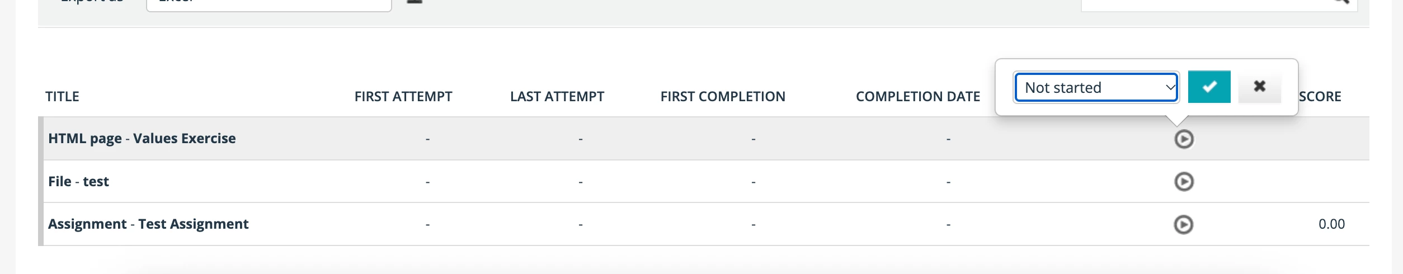Click the Test Assignment row status icon
Viewport: 1403px width, 274px height.
pos(1183,224)
